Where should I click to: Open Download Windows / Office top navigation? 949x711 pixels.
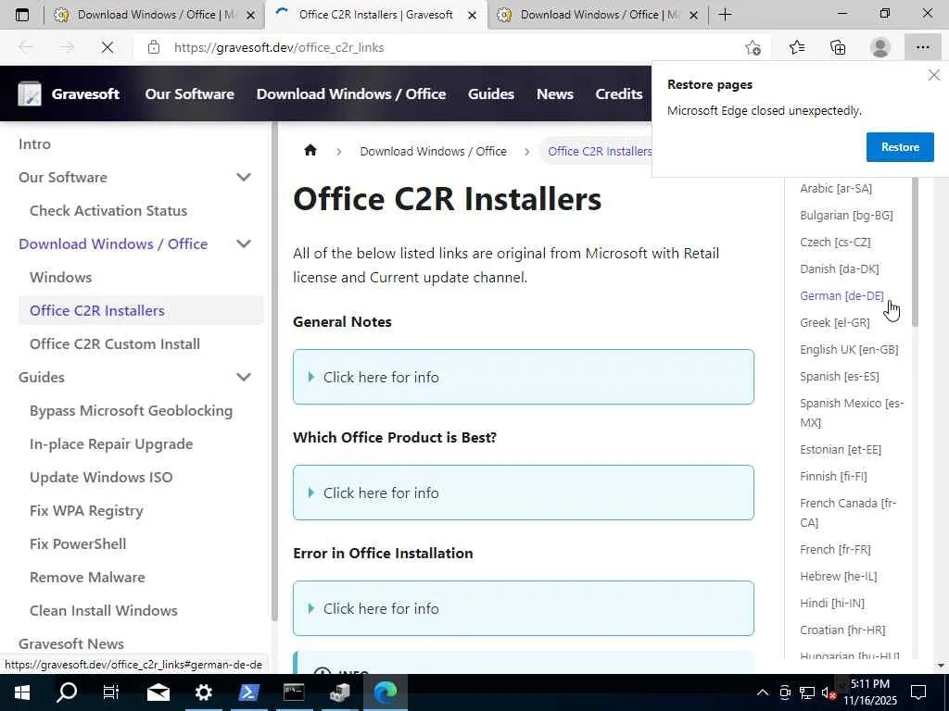click(x=351, y=94)
